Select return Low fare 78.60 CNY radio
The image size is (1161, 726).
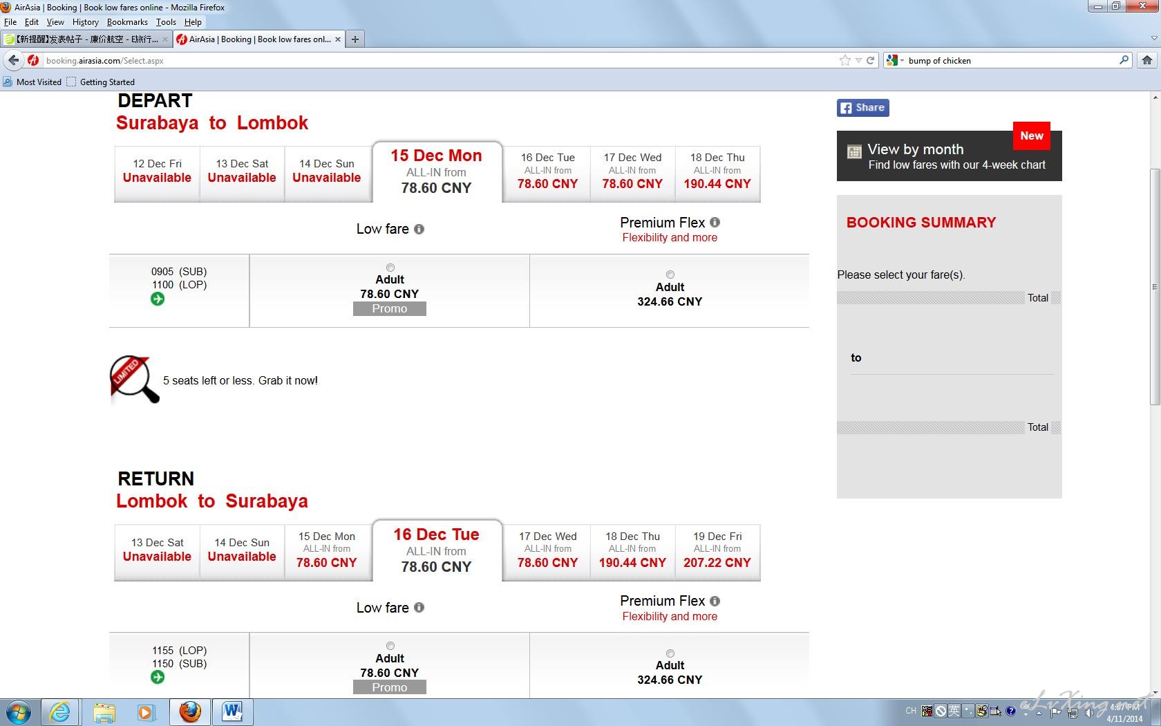pos(390,646)
